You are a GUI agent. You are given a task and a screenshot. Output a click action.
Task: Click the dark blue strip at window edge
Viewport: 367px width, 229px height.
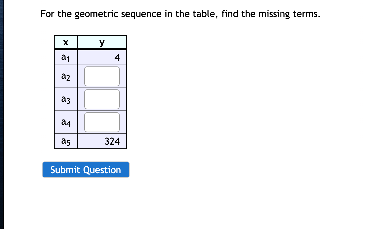[2, 114]
